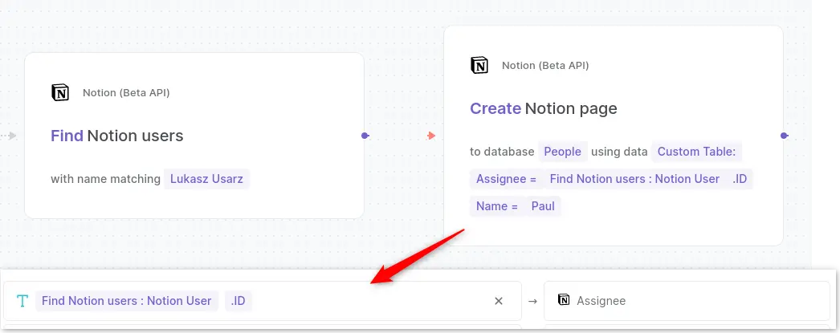This screenshot has width=840, height=333.
Task: Click output connector dot of Create Notion page
Action: [x=785, y=136]
